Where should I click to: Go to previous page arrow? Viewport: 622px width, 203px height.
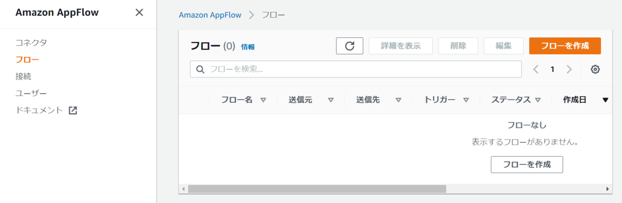[x=536, y=69]
